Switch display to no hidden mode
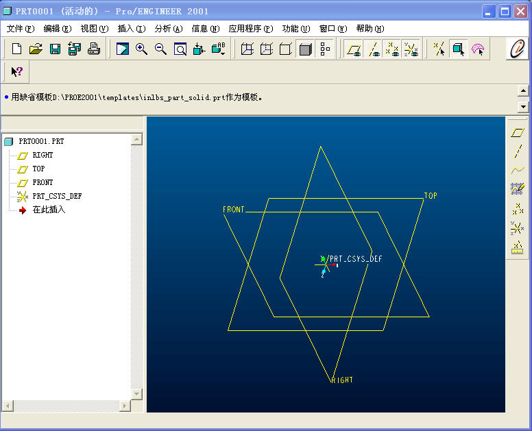Screen dimensions: 532x431 (286, 49)
